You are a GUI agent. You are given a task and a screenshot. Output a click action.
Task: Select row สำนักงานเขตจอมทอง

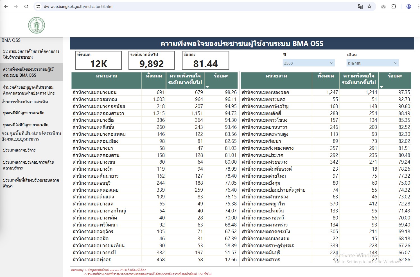[155, 99]
